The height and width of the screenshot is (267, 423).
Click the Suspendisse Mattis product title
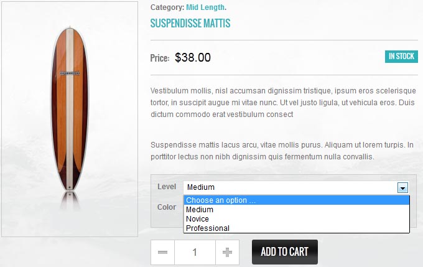(190, 24)
